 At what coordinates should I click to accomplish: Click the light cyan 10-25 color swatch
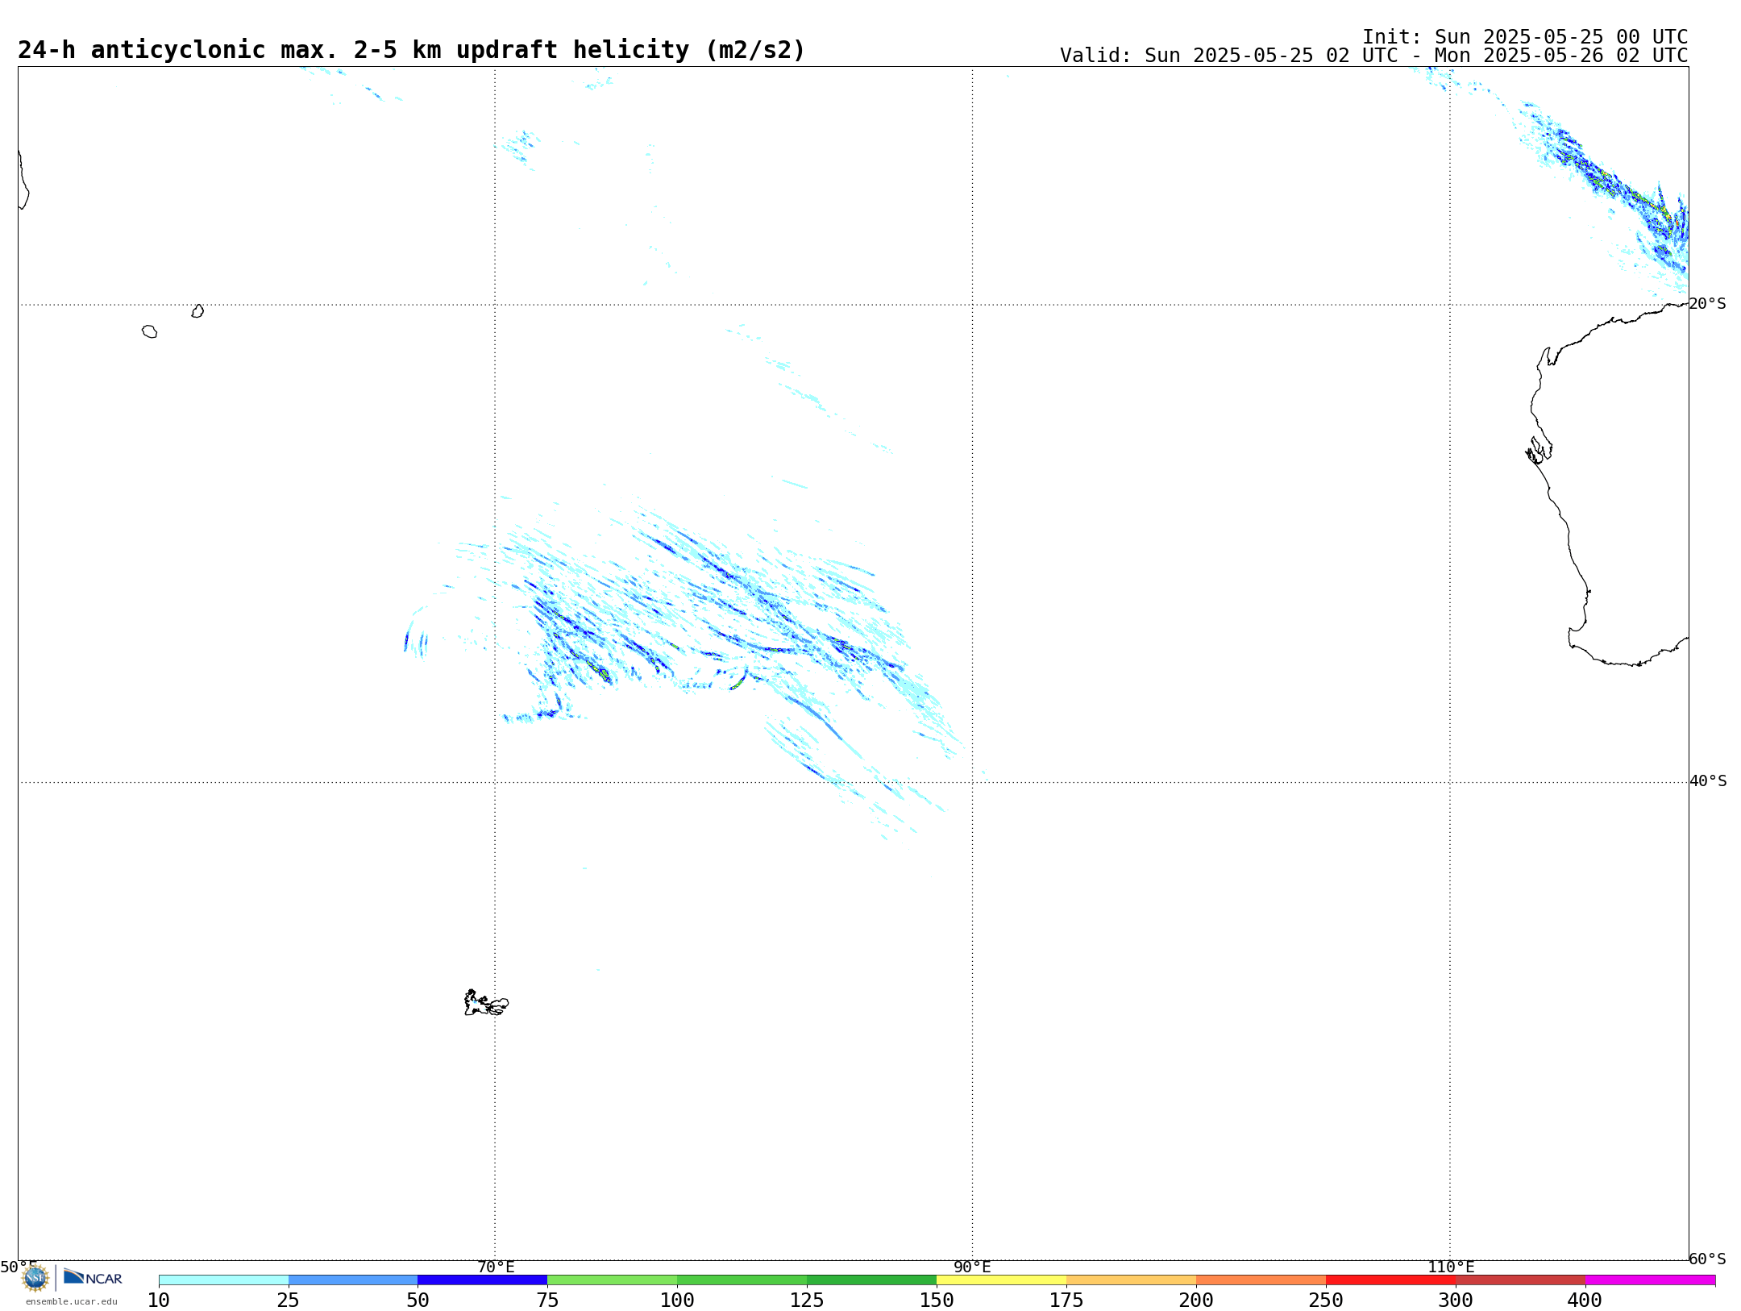pos(223,1280)
